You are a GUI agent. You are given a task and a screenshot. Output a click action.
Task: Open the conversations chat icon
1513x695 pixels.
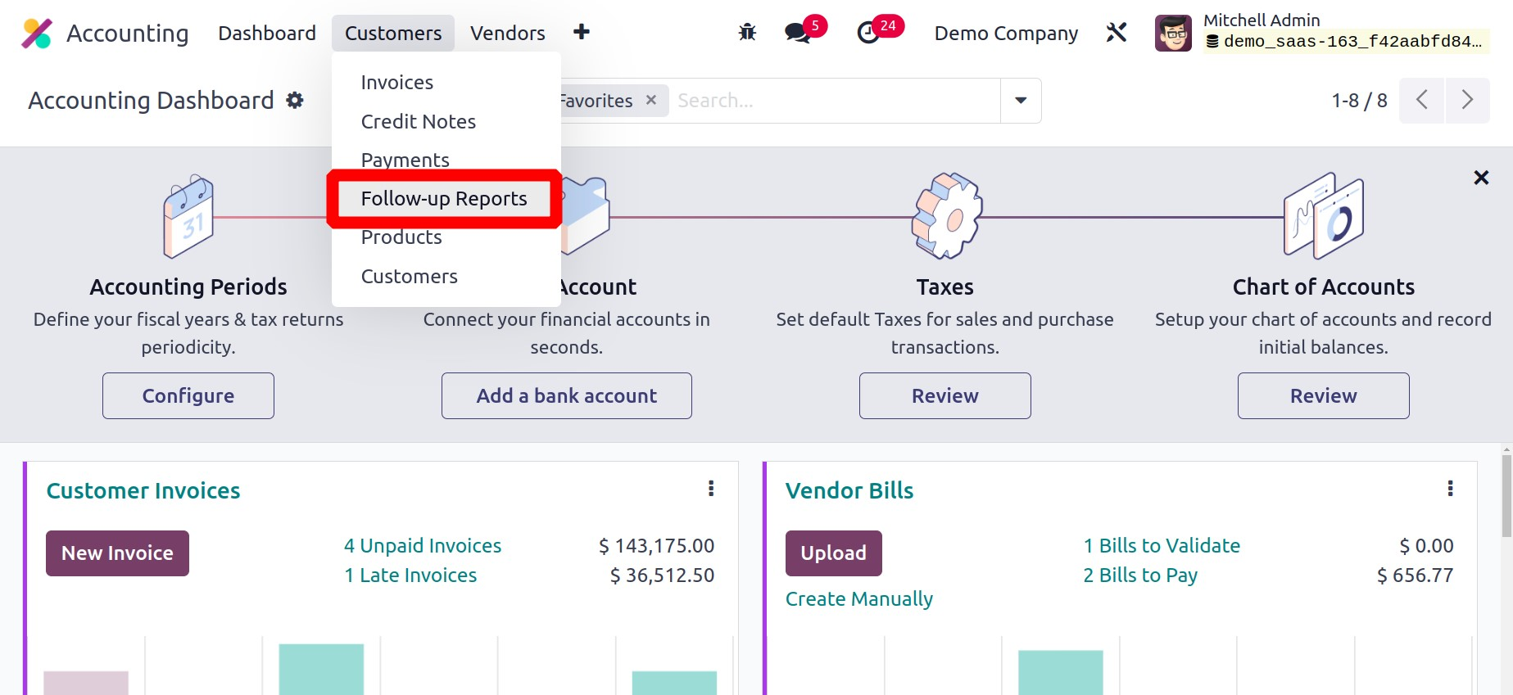[x=797, y=33]
